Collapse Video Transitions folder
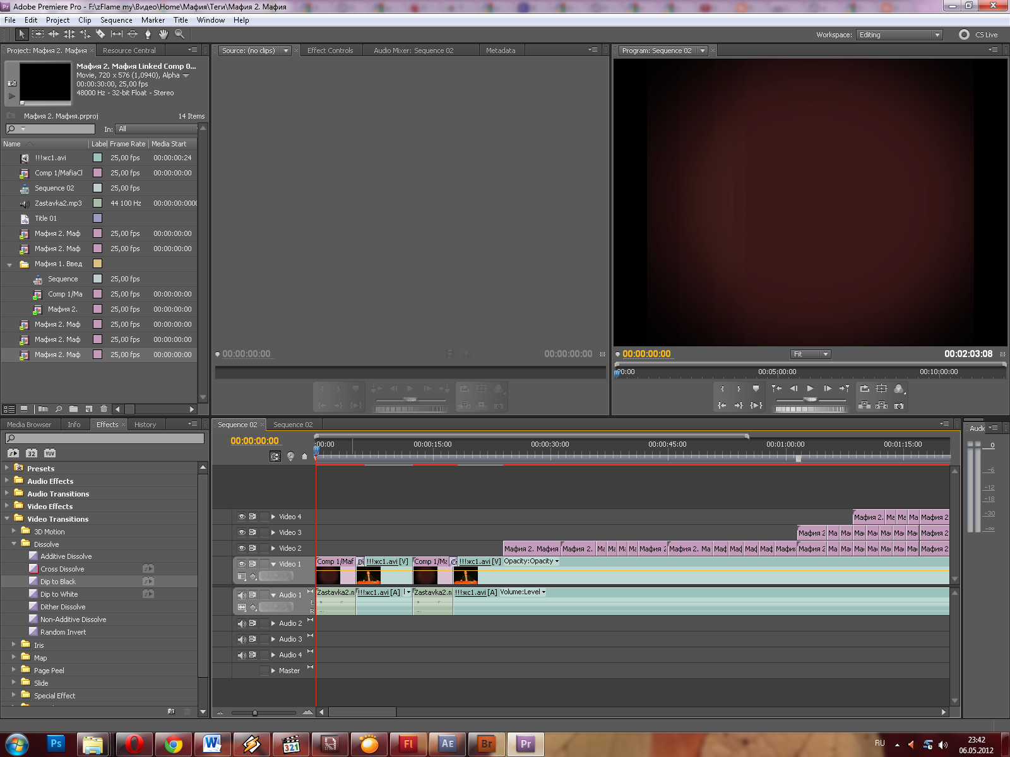 click(x=7, y=519)
